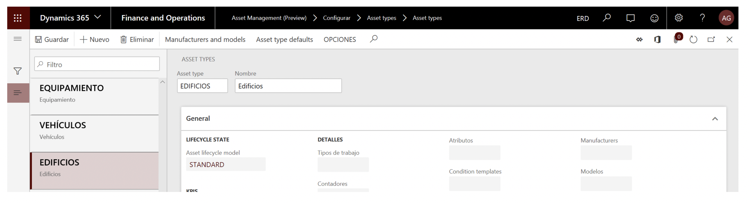Image resolution: width=749 pixels, height=203 pixels.
Task: Open Asset Management (Preview) breadcrumb
Action: coord(269,18)
